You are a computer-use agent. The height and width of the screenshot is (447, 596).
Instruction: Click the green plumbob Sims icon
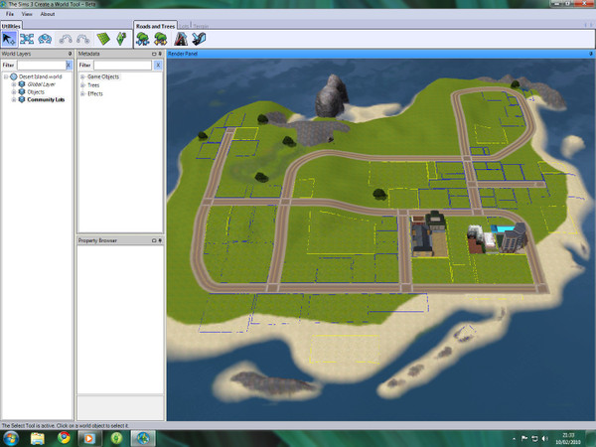point(120,38)
